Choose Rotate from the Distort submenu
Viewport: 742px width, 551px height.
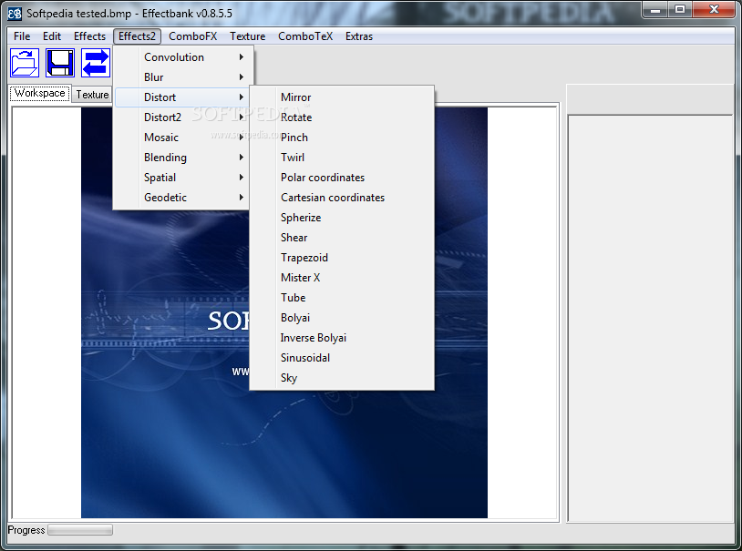(342, 117)
